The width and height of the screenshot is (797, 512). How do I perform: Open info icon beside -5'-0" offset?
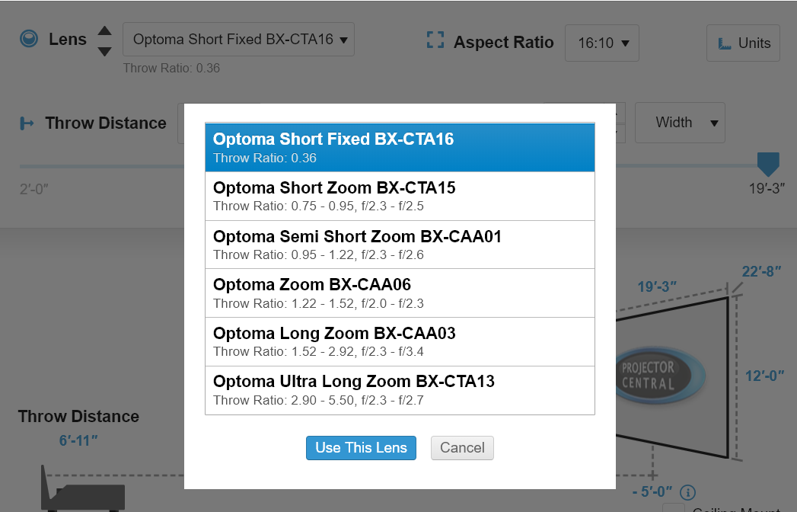[687, 492]
